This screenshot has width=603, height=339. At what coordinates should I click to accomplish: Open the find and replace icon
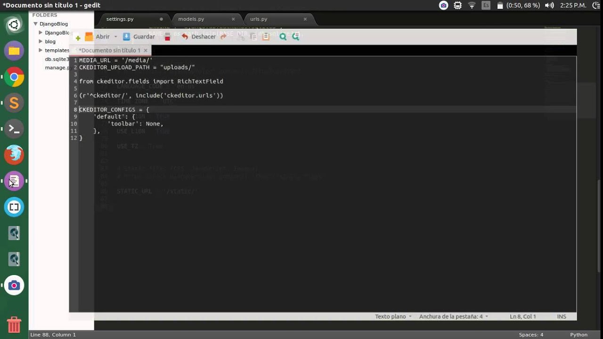(x=296, y=37)
